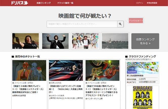Viewport: 168px width, 109px height.
Task: Open the grey seaside landscape thumbnail
Action: pyautogui.click(x=115, y=41)
